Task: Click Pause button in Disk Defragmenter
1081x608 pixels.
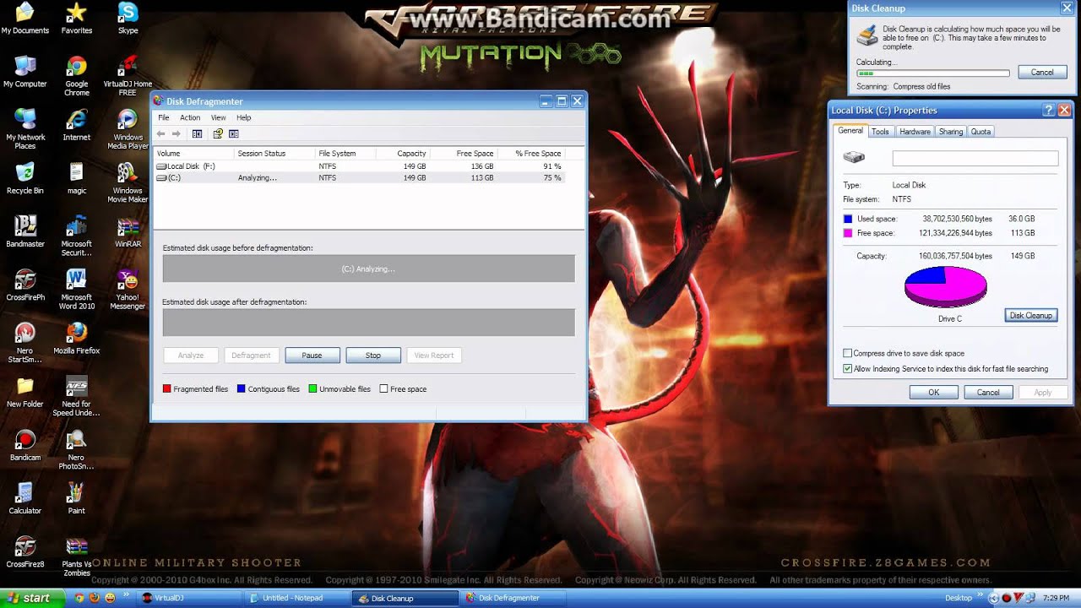Action: (x=312, y=356)
